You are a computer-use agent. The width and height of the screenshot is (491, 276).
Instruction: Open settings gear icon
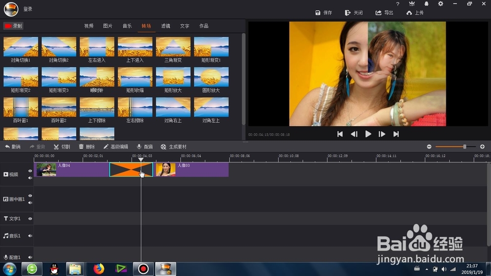[440, 4]
